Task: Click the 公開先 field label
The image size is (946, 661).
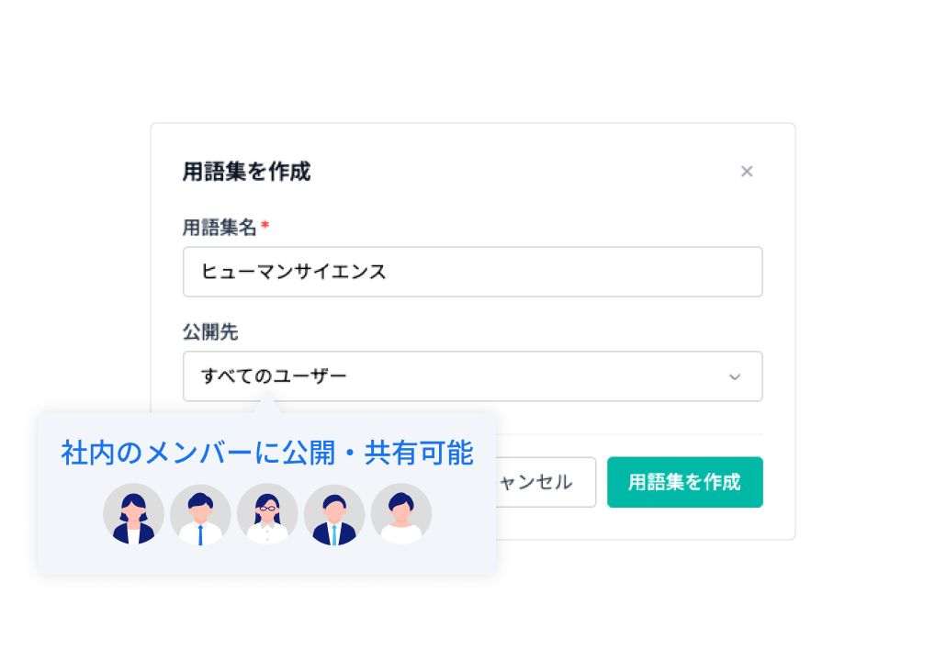Action: point(210,331)
